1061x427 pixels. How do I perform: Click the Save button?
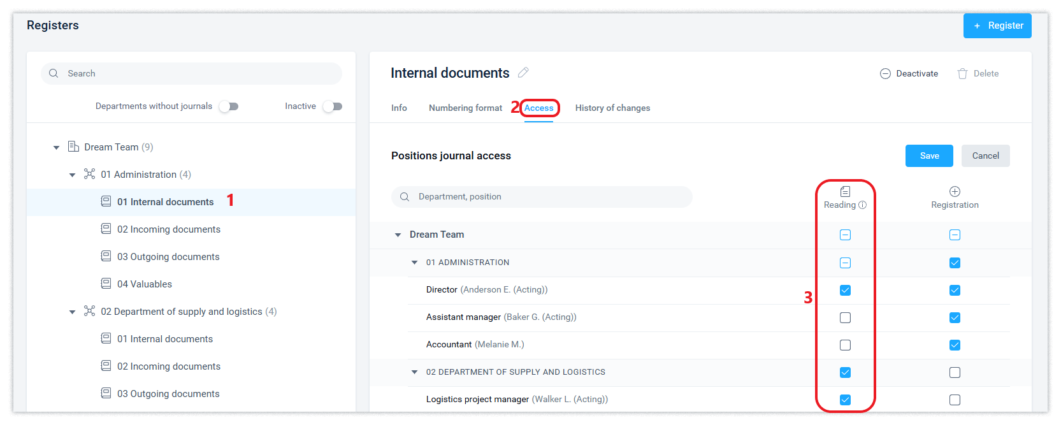pos(928,156)
